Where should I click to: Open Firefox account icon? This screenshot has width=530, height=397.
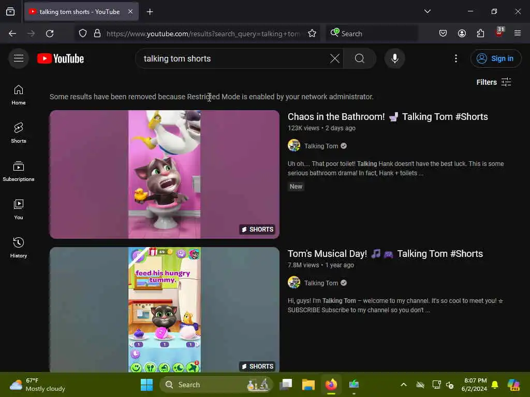click(x=462, y=34)
